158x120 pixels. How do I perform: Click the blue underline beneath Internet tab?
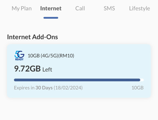click(51, 18)
